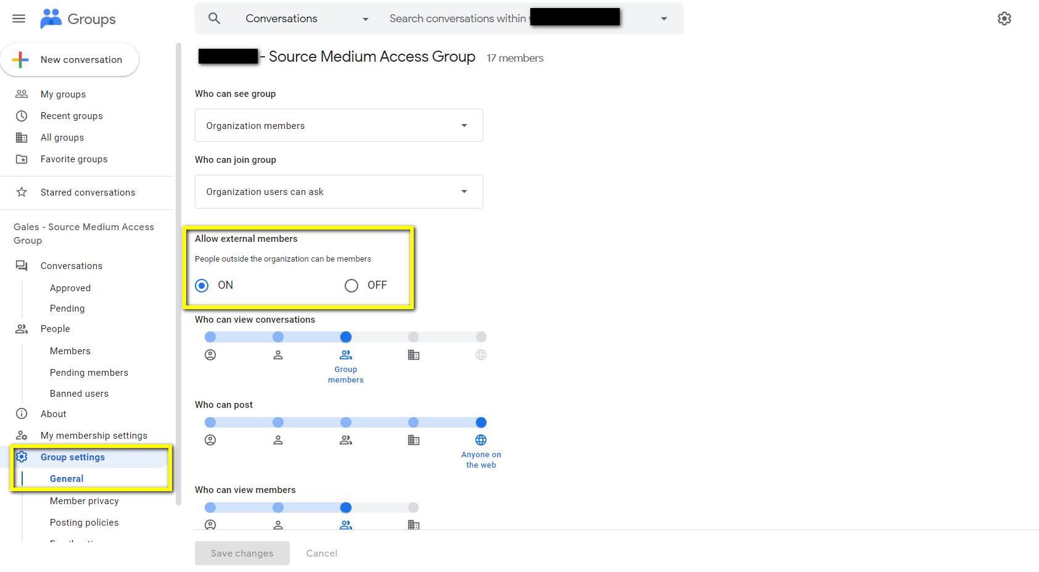Open My membership settings
Screen dimensions: 1039x572
[94, 436]
